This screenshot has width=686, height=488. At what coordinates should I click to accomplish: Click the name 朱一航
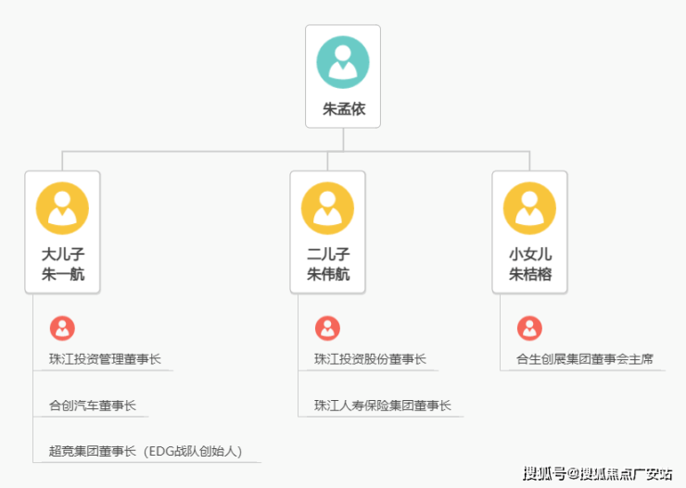pyautogui.click(x=62, y=274)
